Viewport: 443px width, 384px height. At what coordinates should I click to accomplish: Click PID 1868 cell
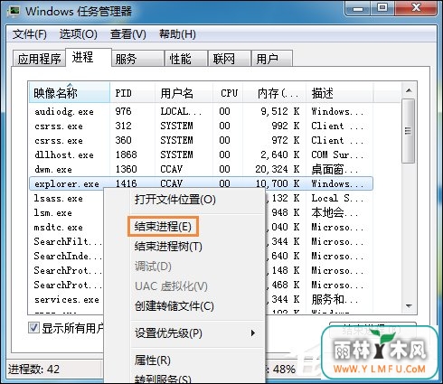click(126, 155)
